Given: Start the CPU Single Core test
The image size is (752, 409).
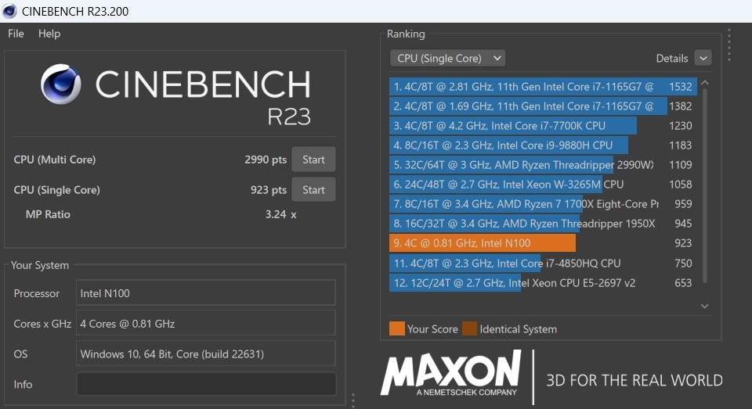Looking at the screenshot, I should click(313, 190).
